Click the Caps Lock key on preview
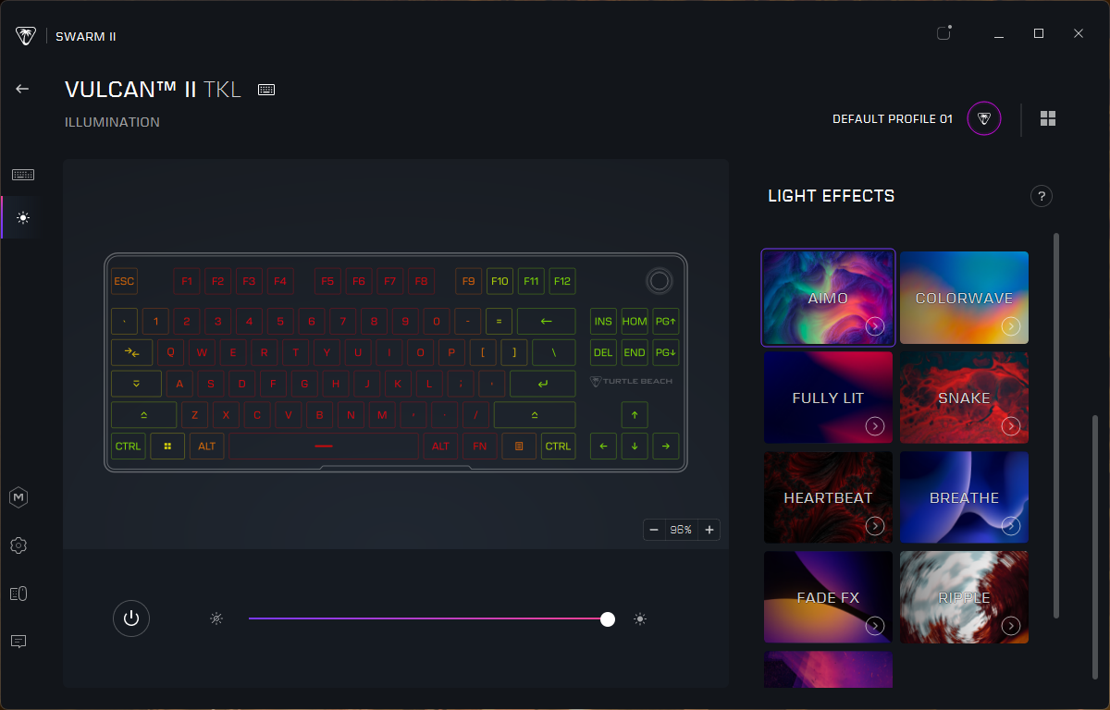Screen dimensions: 1110x710 pos(136,384)
